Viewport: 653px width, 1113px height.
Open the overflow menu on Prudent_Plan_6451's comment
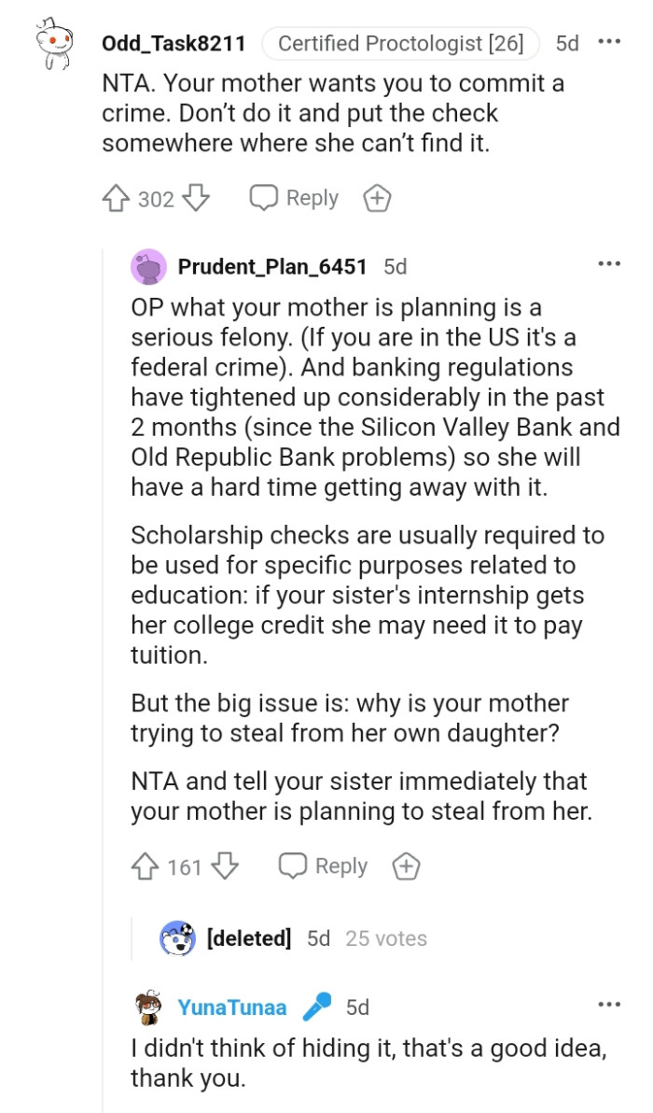(x=609, y=262)
